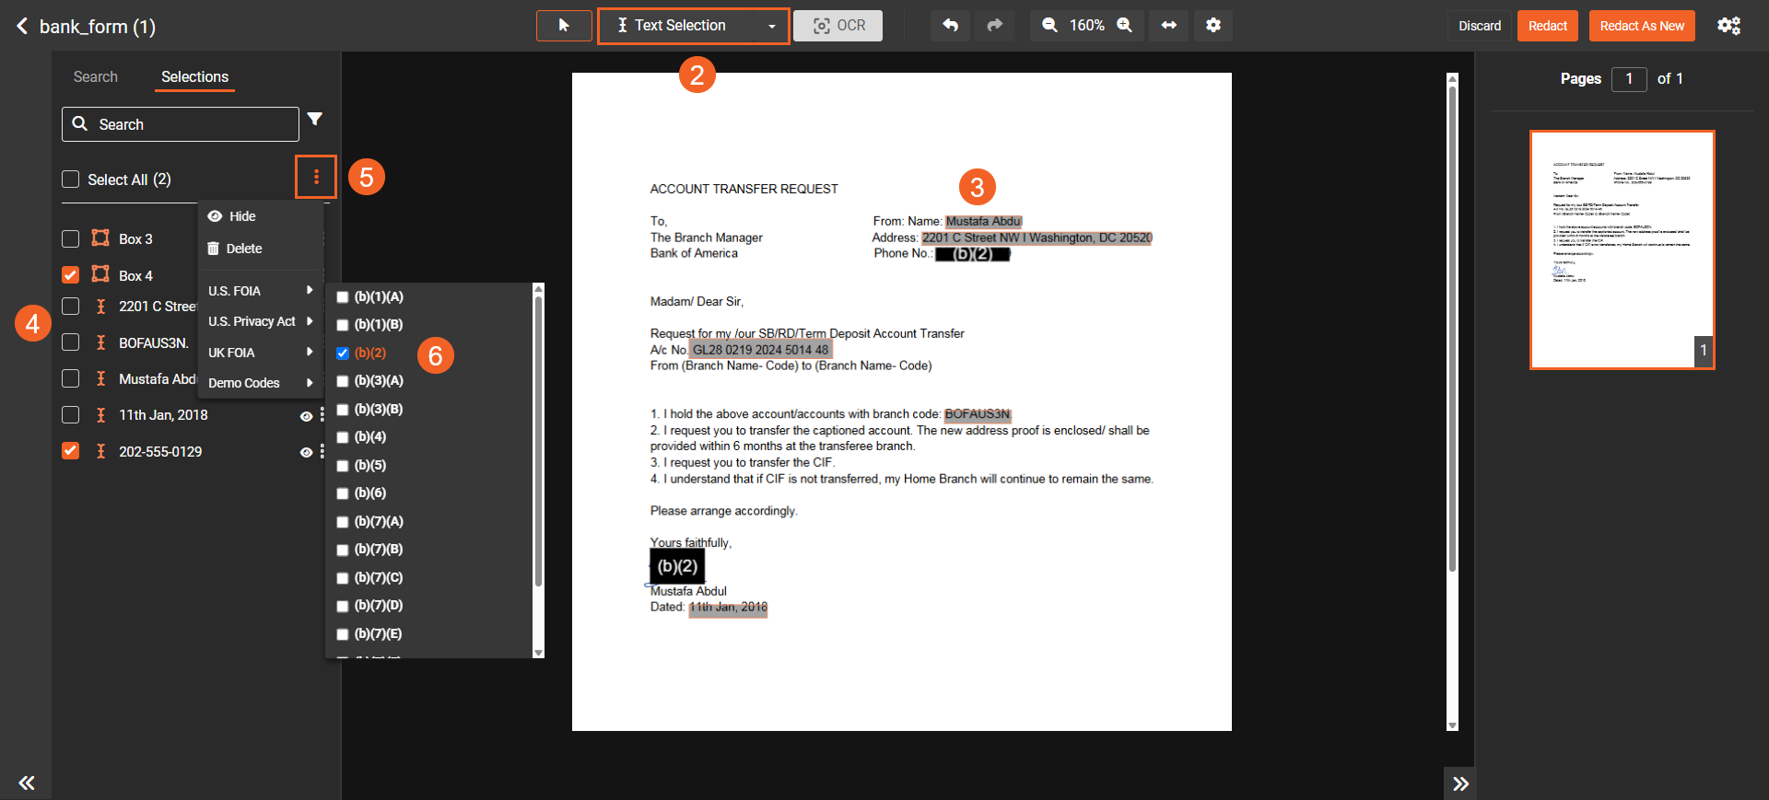The width and height of the screenshot is (1769, 800).
Task: Select the arrow pointer tool
Action: tap(564, 26)
